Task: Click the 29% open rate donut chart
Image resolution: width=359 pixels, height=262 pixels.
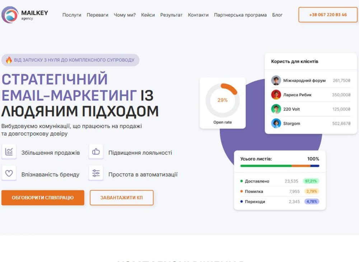Action: point(223,100)
